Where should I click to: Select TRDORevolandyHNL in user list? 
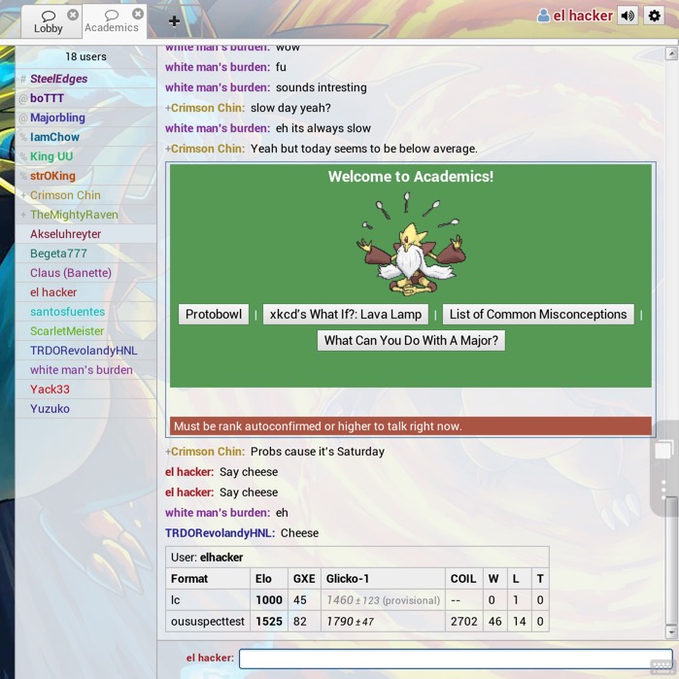(84, 351)
